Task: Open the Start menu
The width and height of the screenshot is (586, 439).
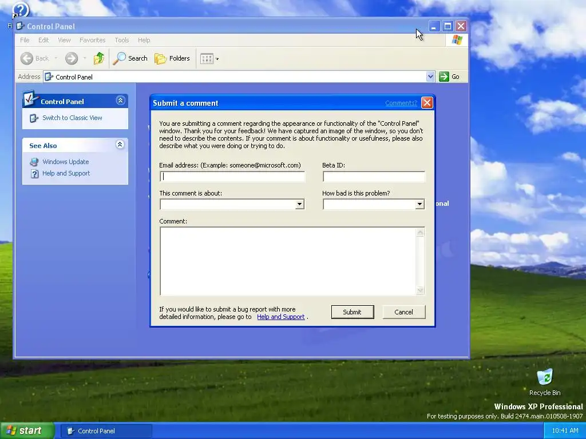Action: (x=27, y=431)
